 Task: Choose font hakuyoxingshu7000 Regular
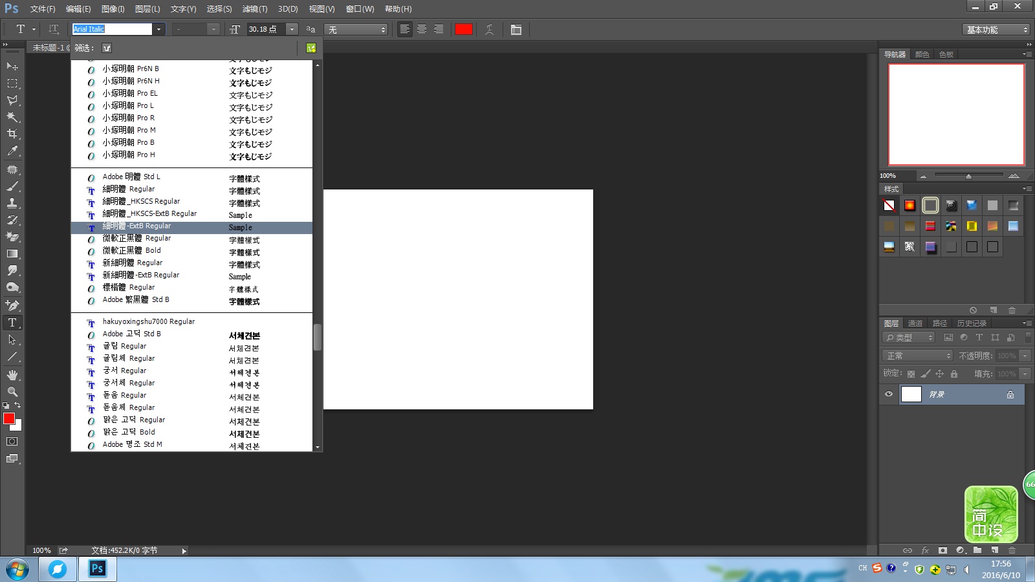(191, 322)
